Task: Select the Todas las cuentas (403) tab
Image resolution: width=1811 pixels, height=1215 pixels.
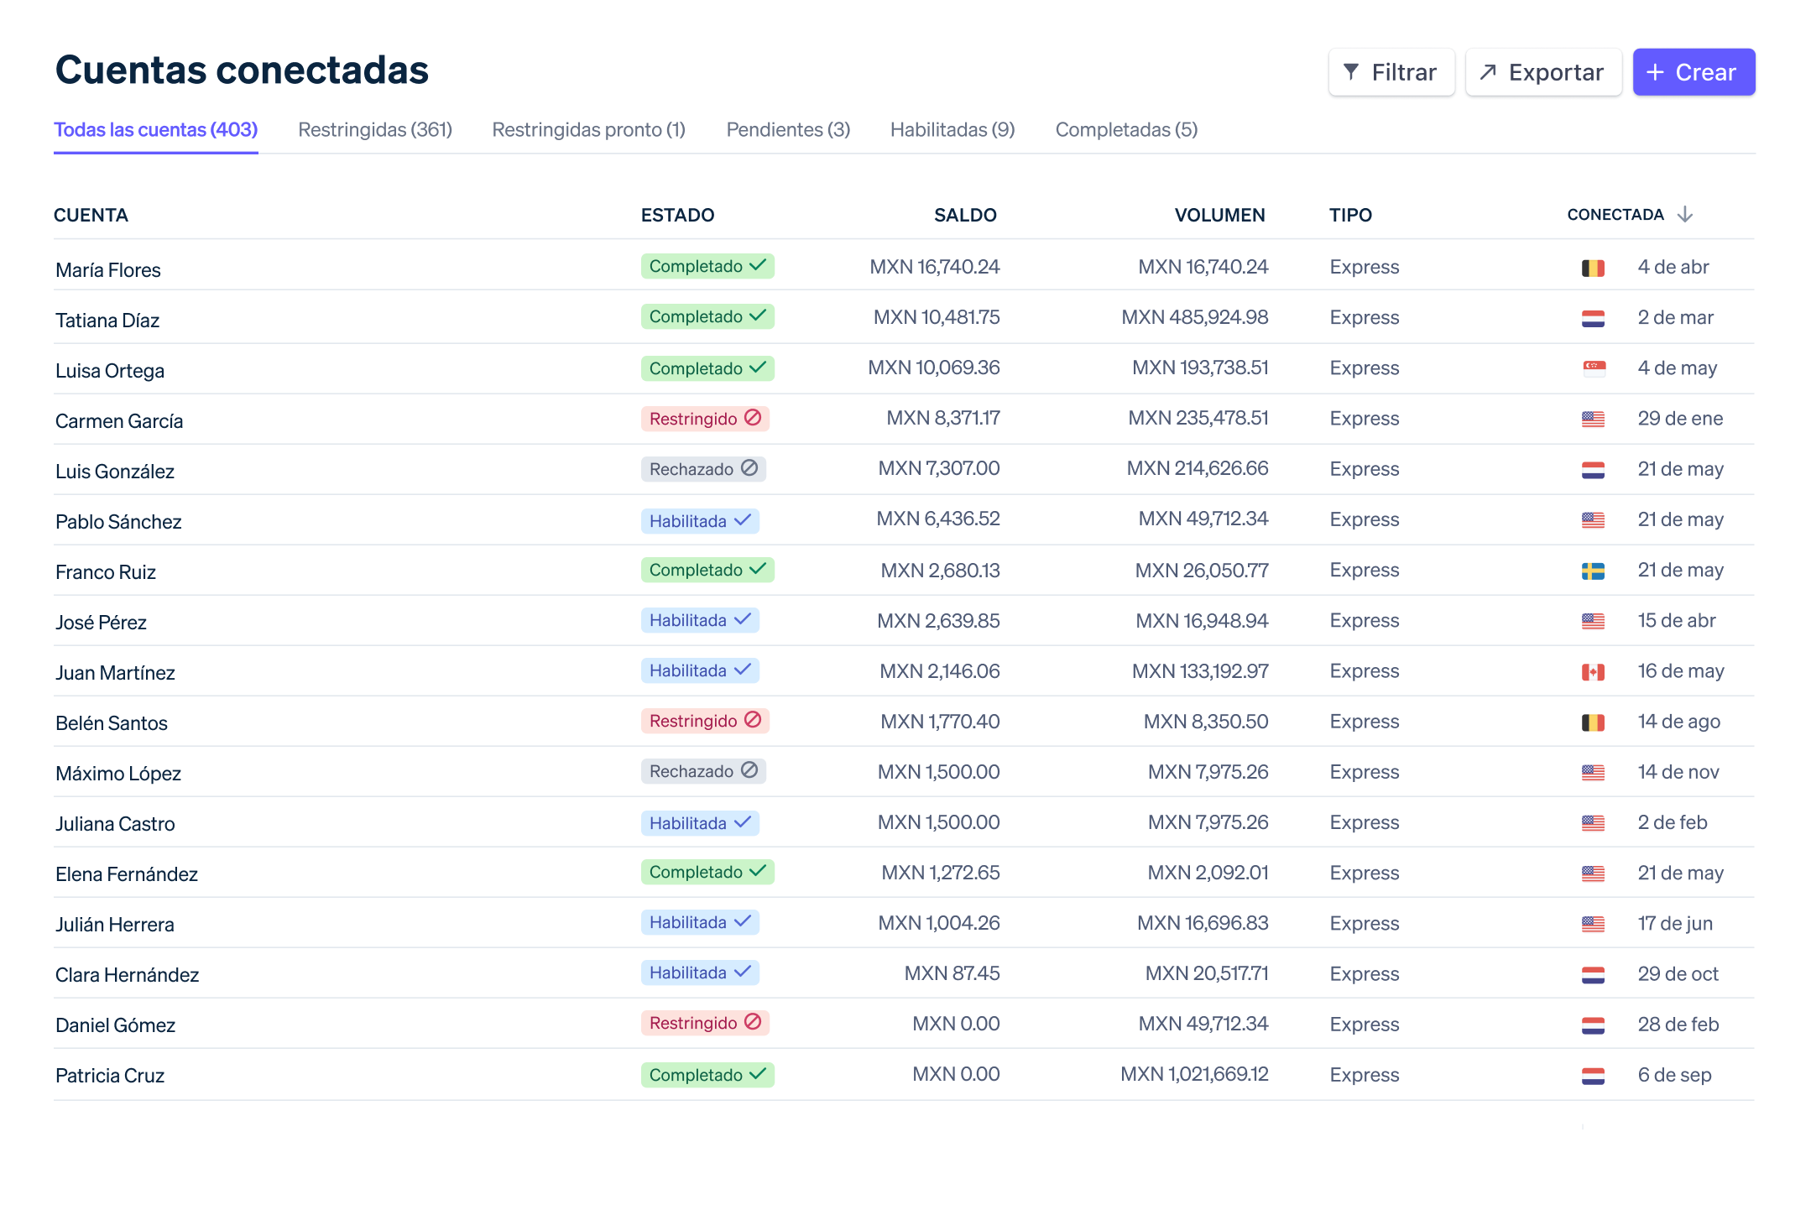Action: (x=156, y=130)
